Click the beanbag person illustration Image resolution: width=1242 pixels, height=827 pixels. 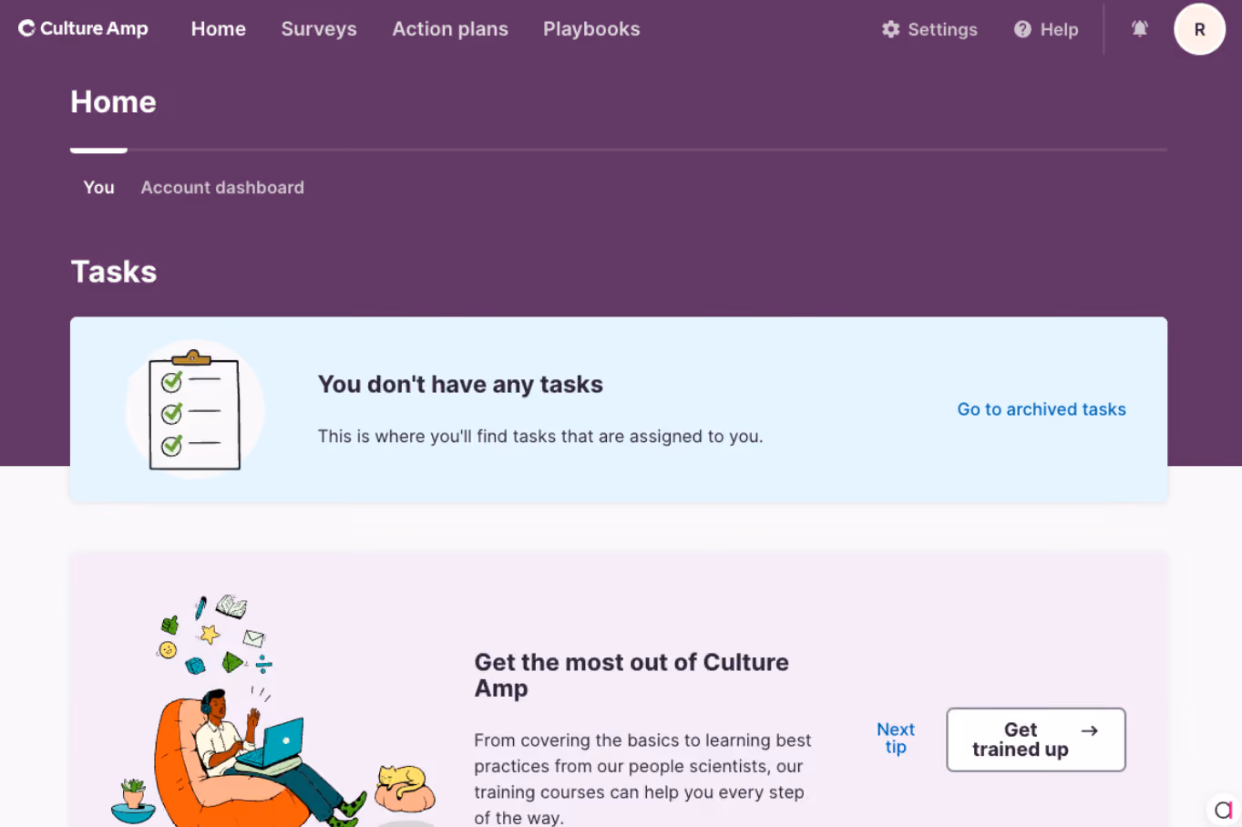[273, 711]
